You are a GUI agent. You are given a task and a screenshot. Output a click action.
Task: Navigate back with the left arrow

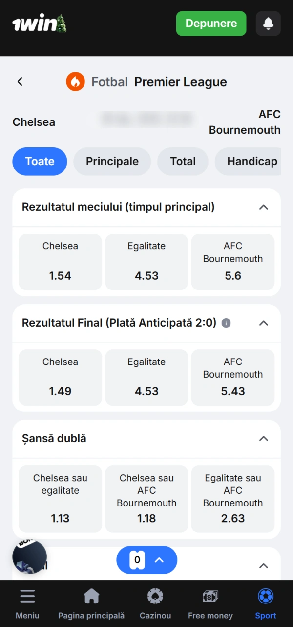[x=20, y=81]
